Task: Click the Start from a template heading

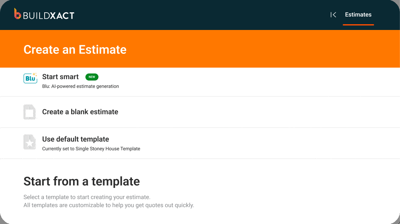Action: 82,181
